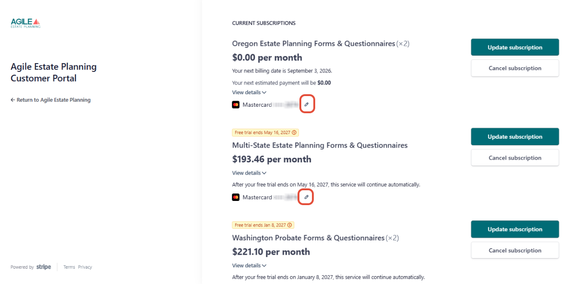
Task: Expand View details for Oregon Estate Planning
Action: click(249, 92)
